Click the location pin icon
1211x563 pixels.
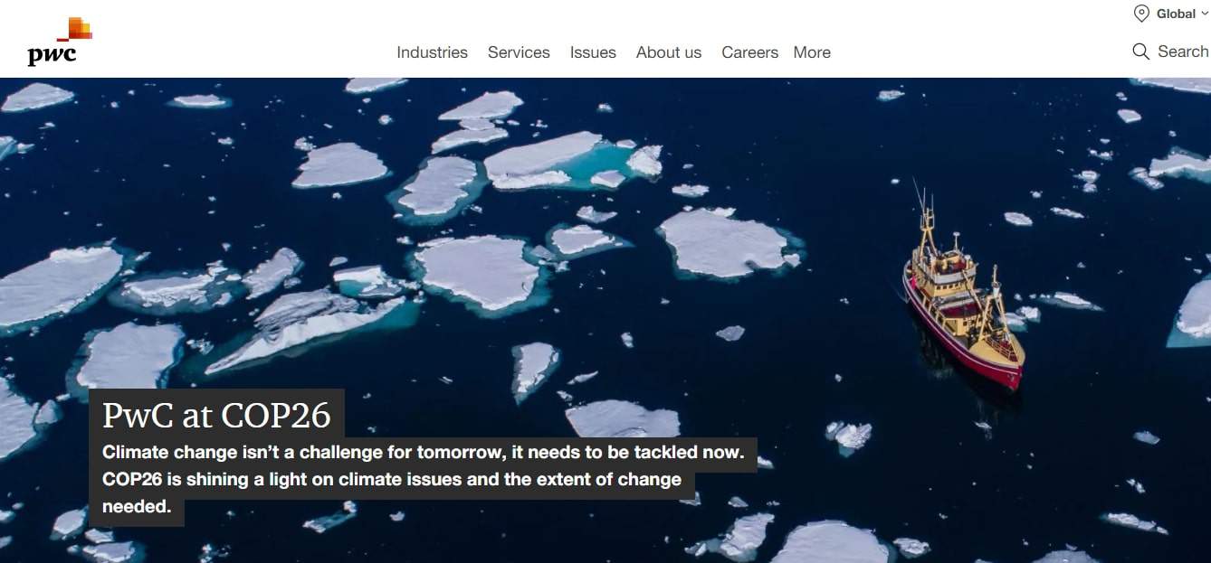point(1141,14)
